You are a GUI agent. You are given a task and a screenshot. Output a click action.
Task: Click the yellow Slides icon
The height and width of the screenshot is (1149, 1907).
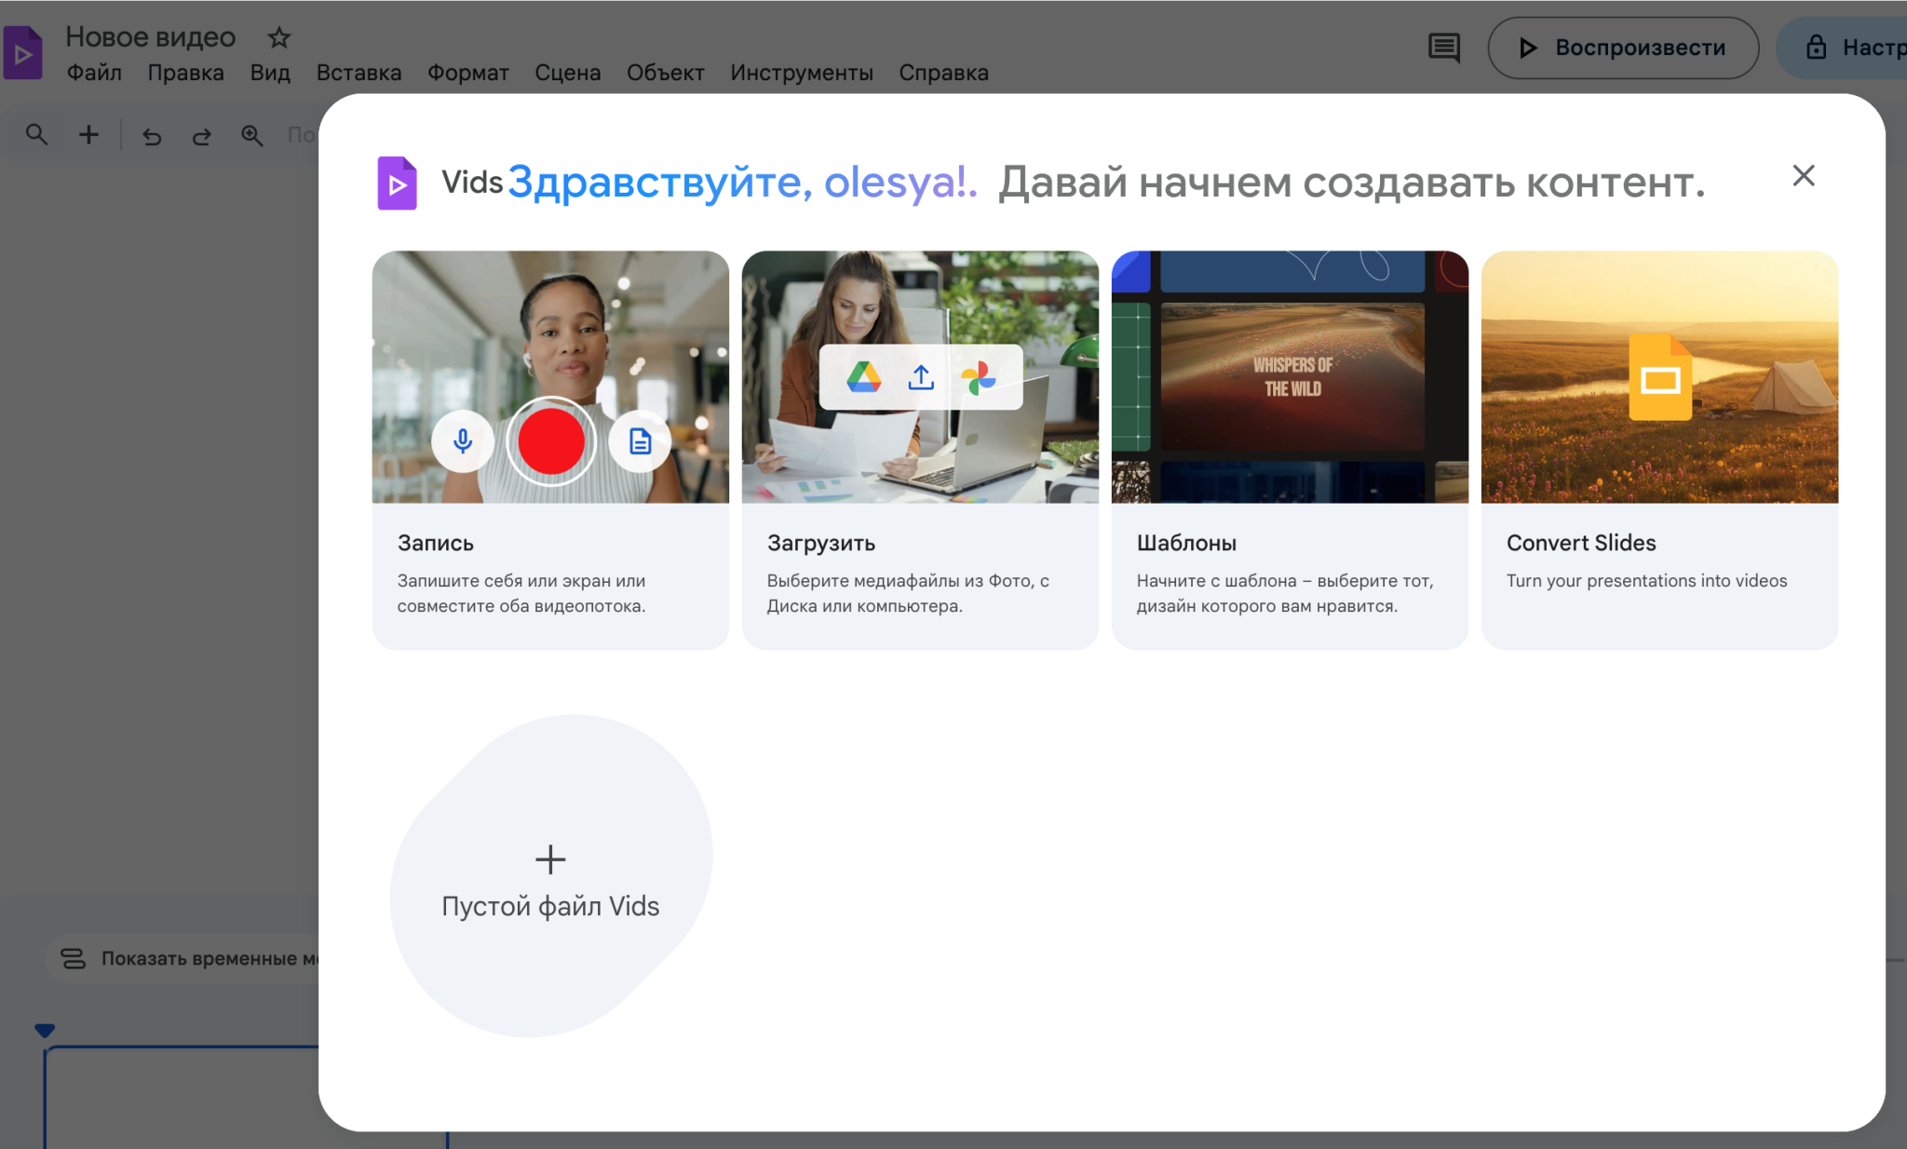pos(1659,377)
